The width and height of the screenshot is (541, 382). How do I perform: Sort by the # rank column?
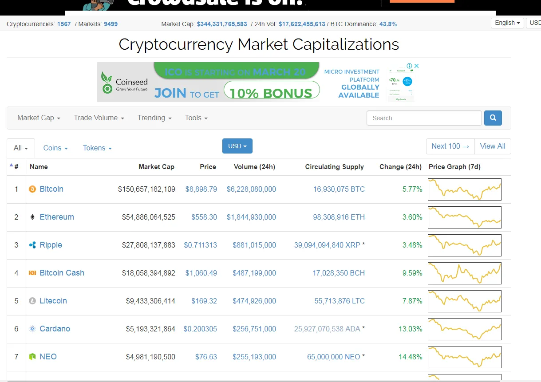[x=16, y=167]
